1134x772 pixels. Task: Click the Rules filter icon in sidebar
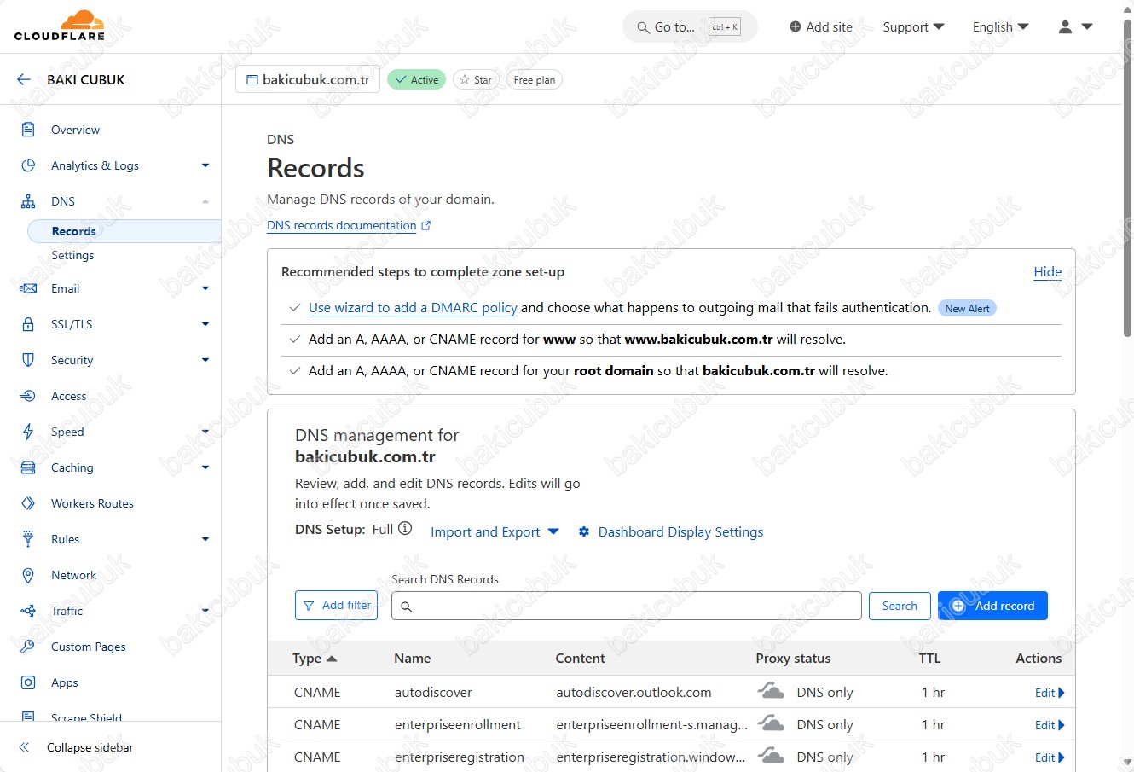28,539
